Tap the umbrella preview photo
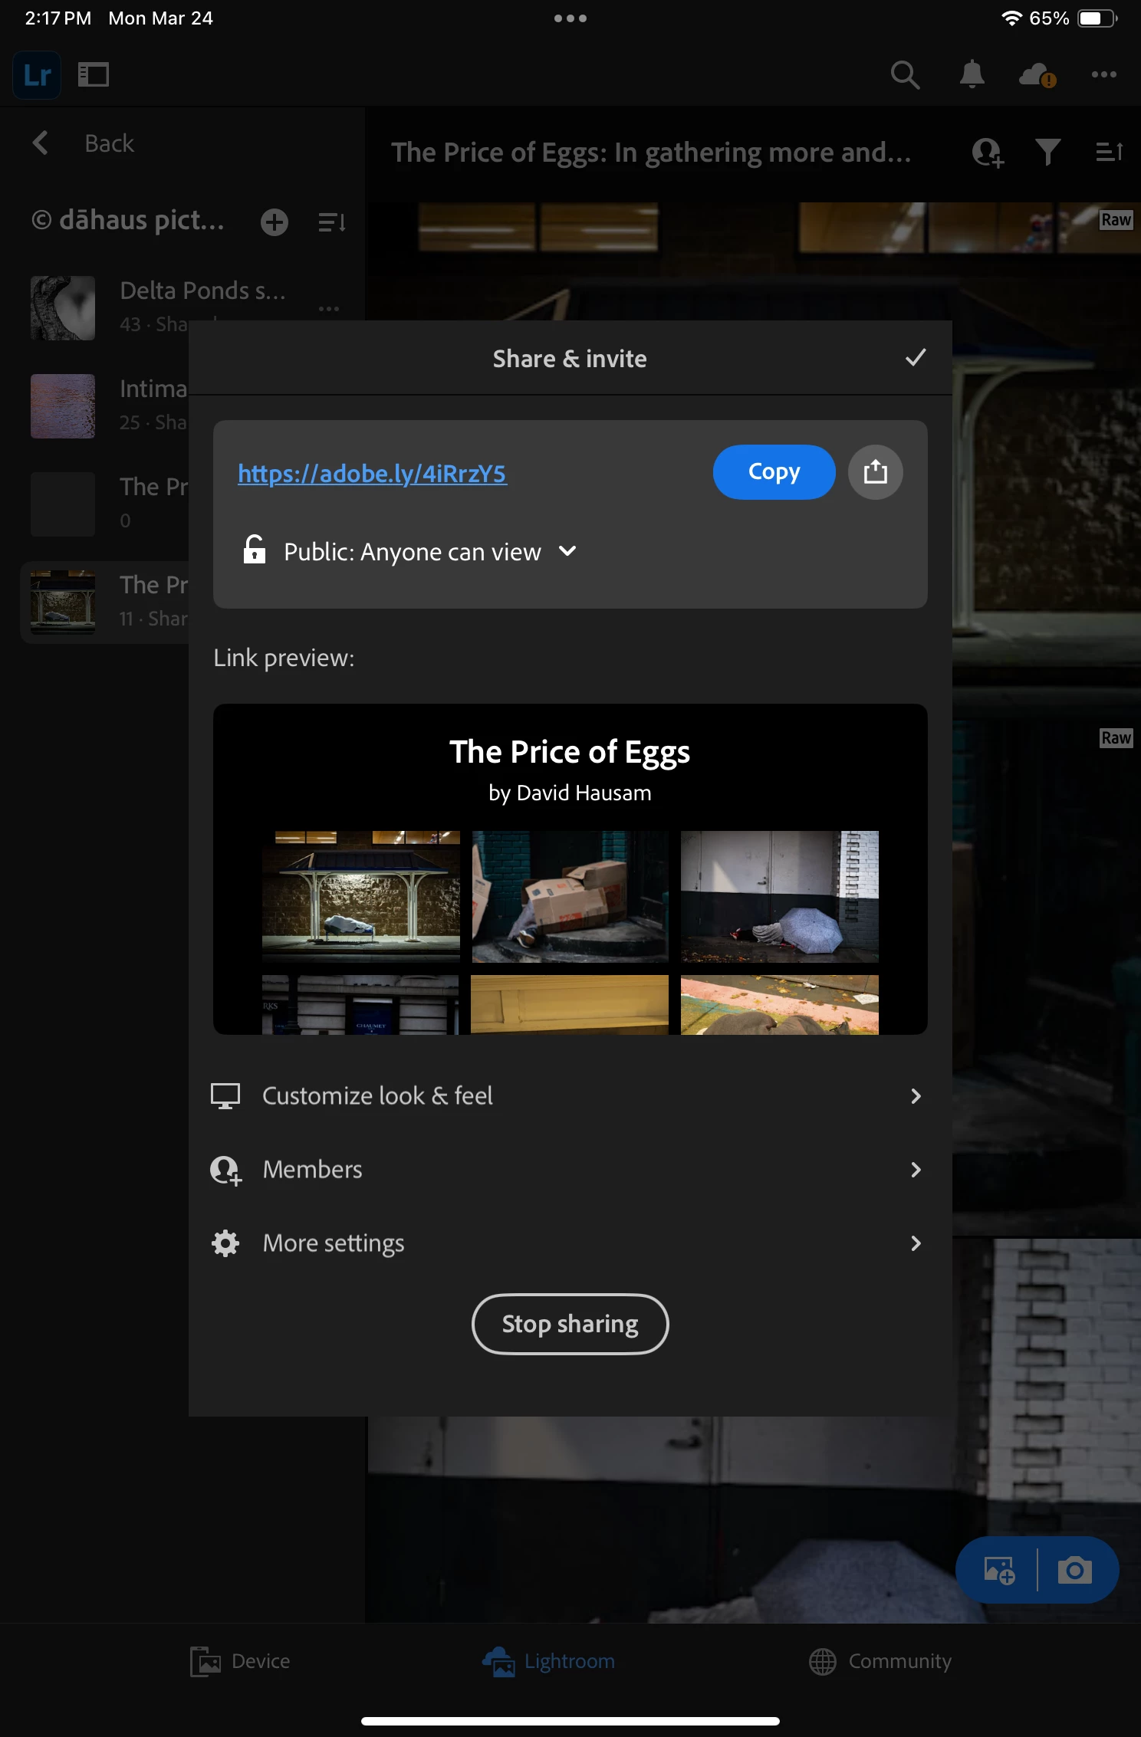The height and width of the screenshot is (1737, 1141). (x=779, y=896)
